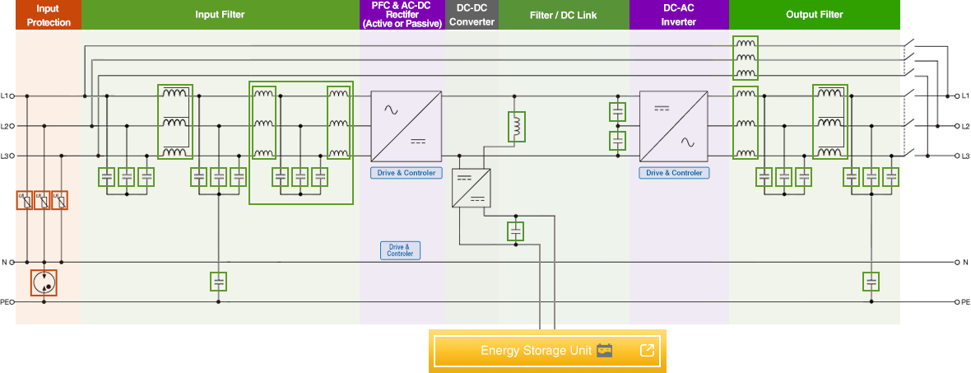Viewport: 971px width, 373px height.
Task: Click the circular surge arrester symbol
Action: pos(44,282)
